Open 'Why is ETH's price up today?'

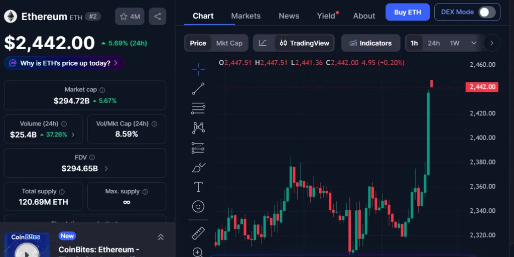(64, 63)
